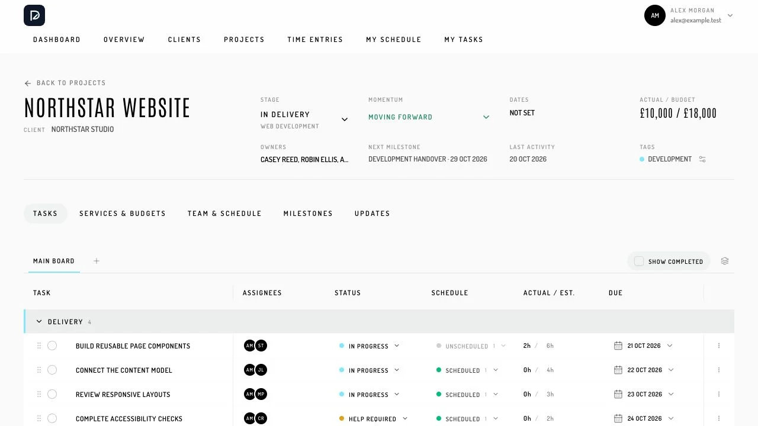Open Northstar Studio client link
This screenshot has height=426, width=758.
point(82,130)
